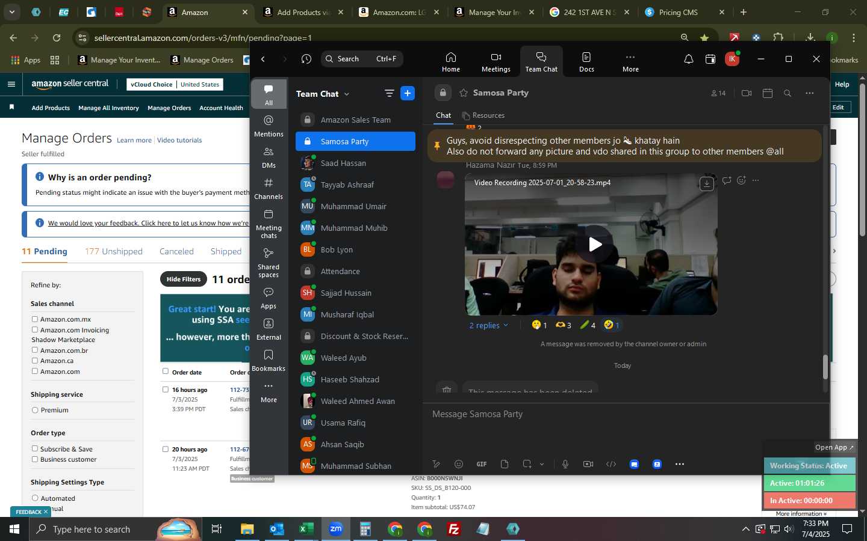Open Channels in Zoom sidebar

coord(269,189)
